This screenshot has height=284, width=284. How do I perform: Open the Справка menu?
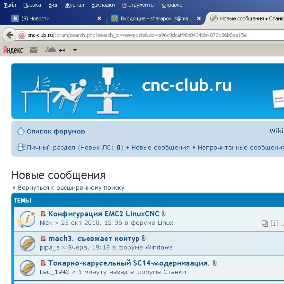(172, 5)
